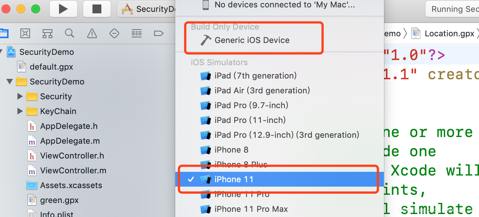Open the breakpoint navigator icon

(159, 34)
